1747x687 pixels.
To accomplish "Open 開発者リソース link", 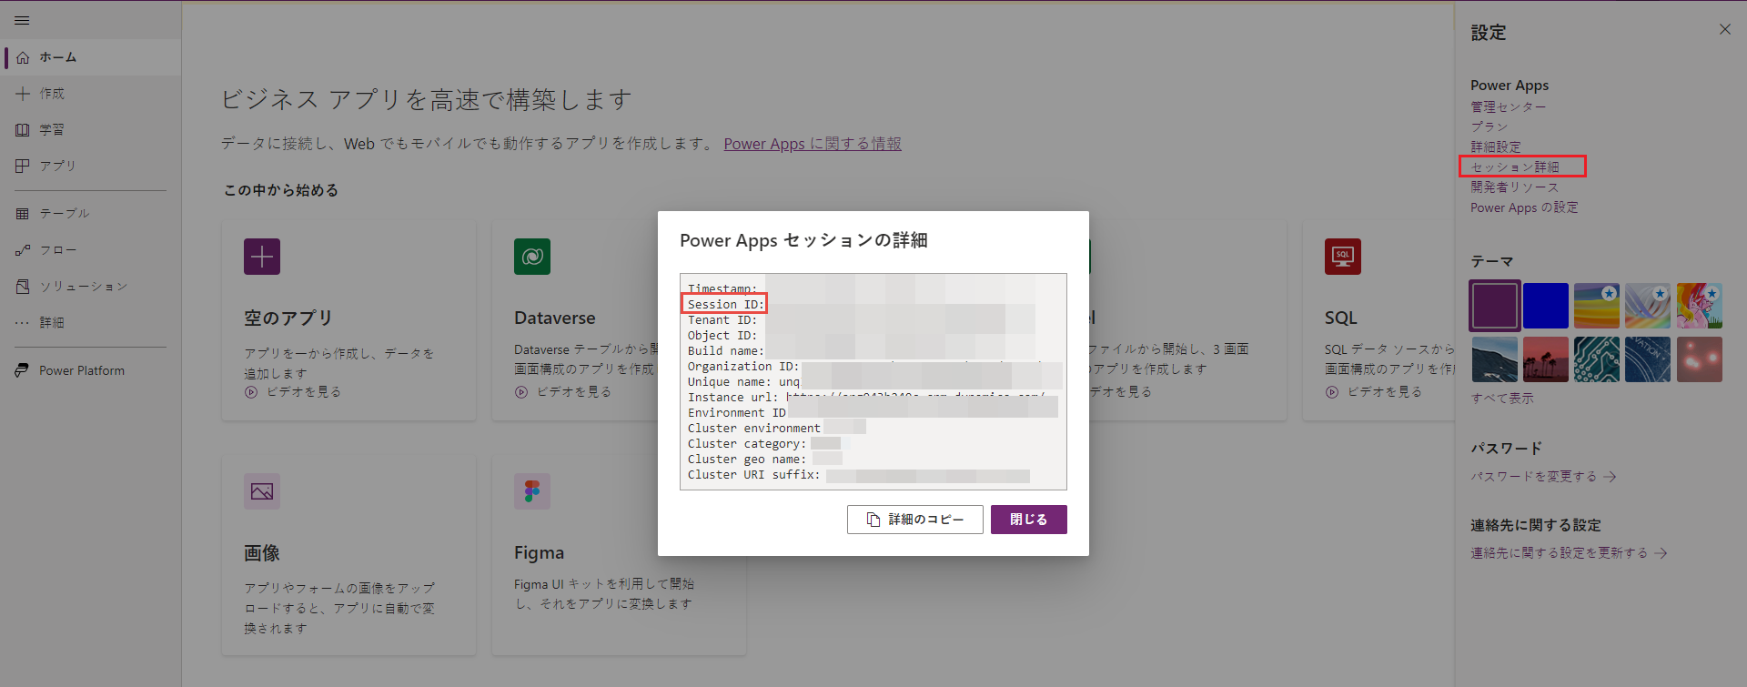I will click(1515, 187).
